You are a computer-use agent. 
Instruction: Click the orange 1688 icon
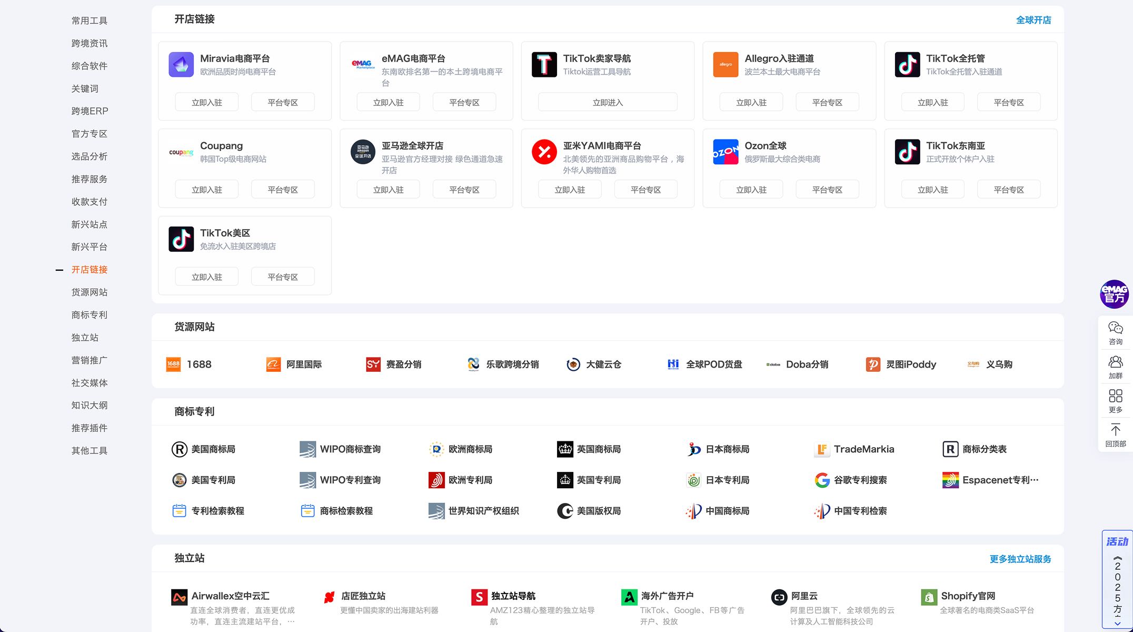pos(173,364)
